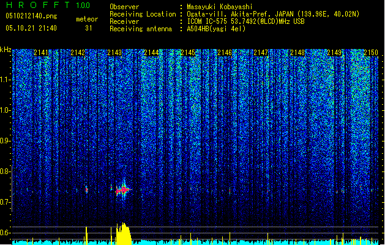
Task: Click the 2145 time marker
Action: (188, 53)
